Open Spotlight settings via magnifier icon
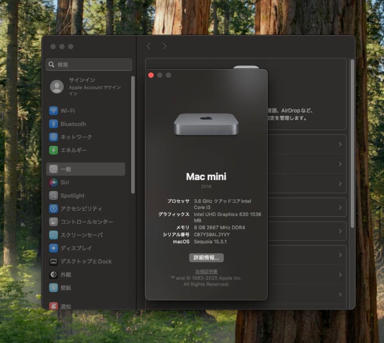Screen dimensions: 384x343 coord(54,195)
